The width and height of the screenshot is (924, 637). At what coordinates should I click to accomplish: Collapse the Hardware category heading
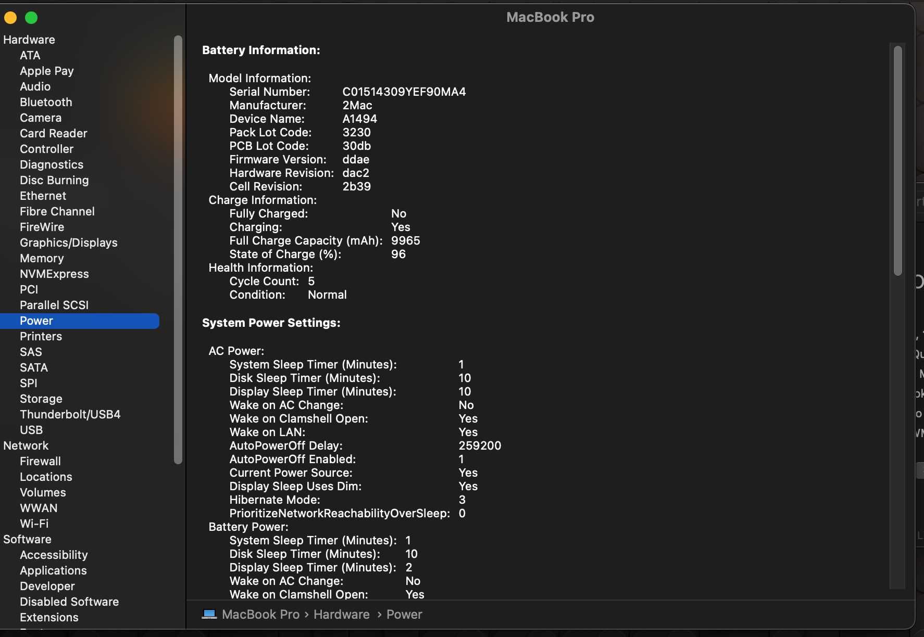coord(29,40)
